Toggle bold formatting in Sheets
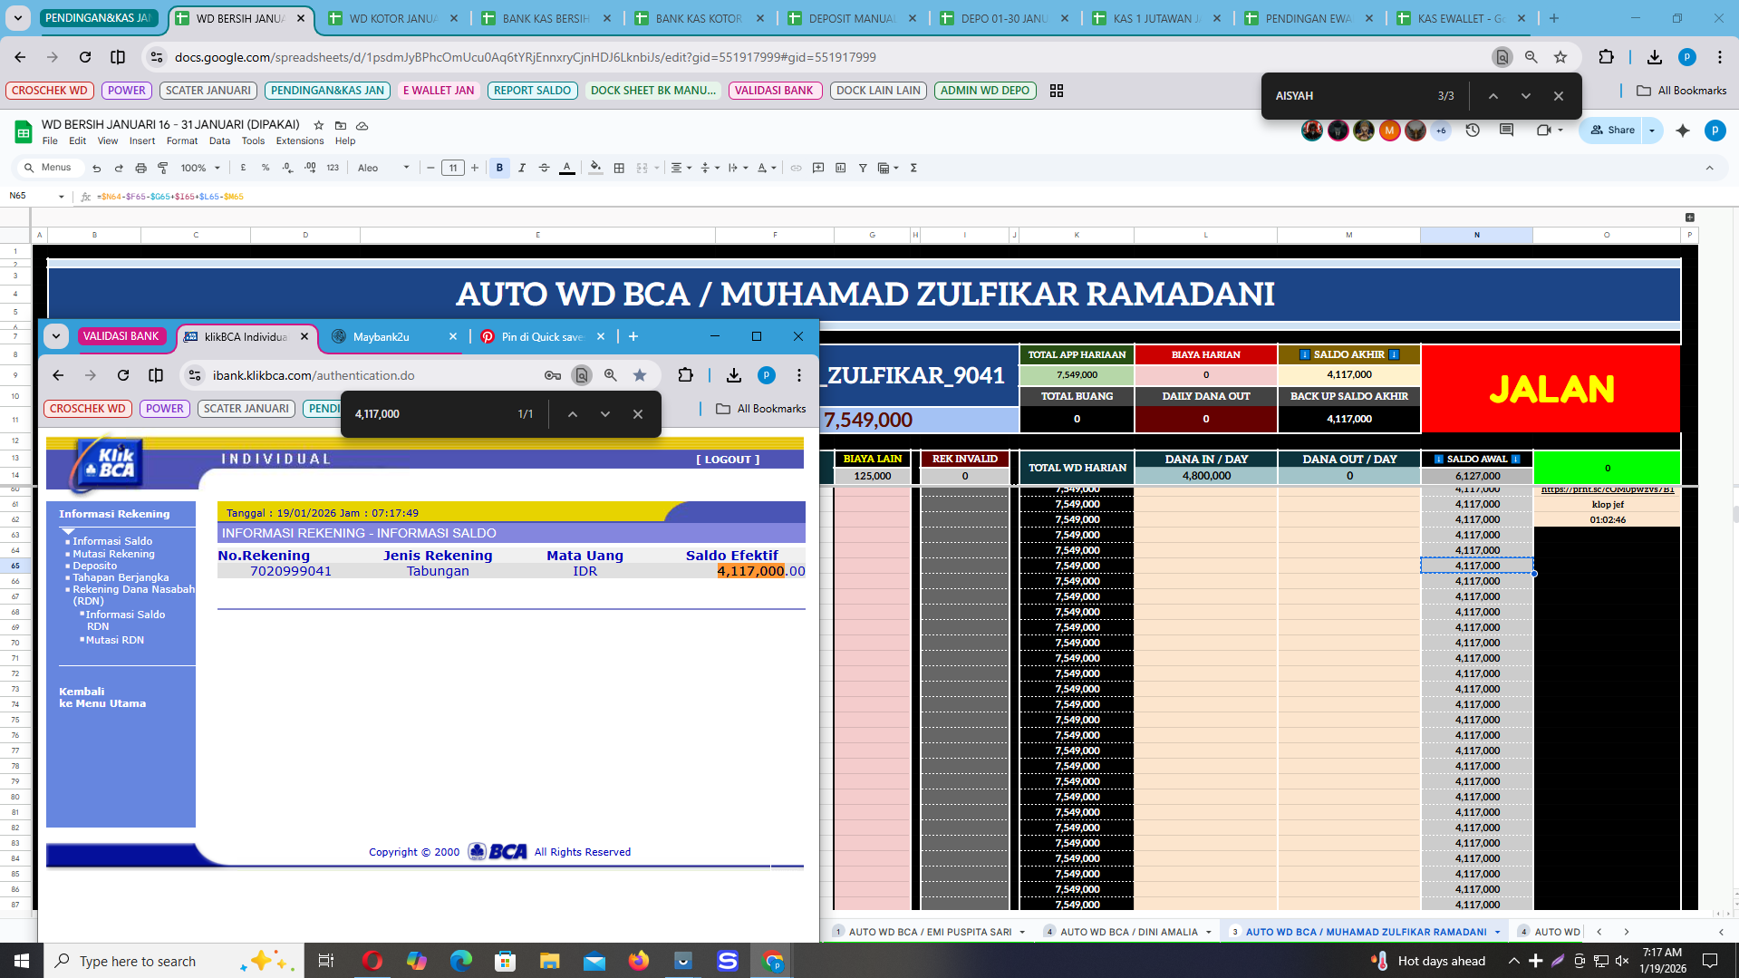 499,168
